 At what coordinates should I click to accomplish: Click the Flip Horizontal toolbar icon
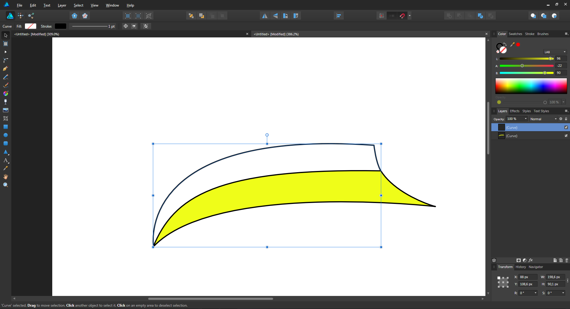tap(265, 16)
